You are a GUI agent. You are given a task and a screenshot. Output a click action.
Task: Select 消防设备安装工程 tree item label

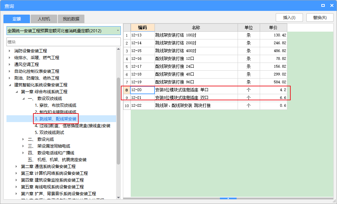click(x=31, y=51)
